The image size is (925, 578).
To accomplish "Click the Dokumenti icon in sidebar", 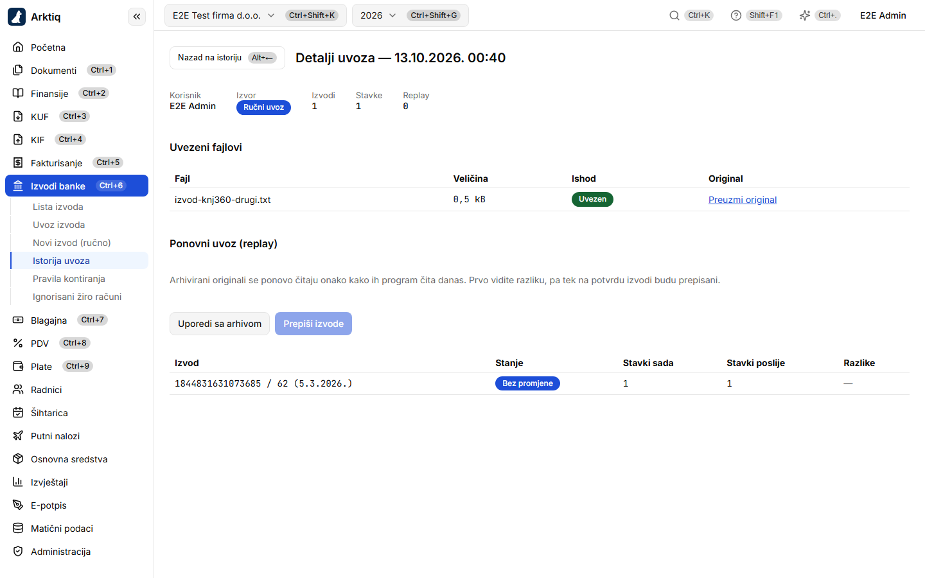I will click(x=18, y=70).
